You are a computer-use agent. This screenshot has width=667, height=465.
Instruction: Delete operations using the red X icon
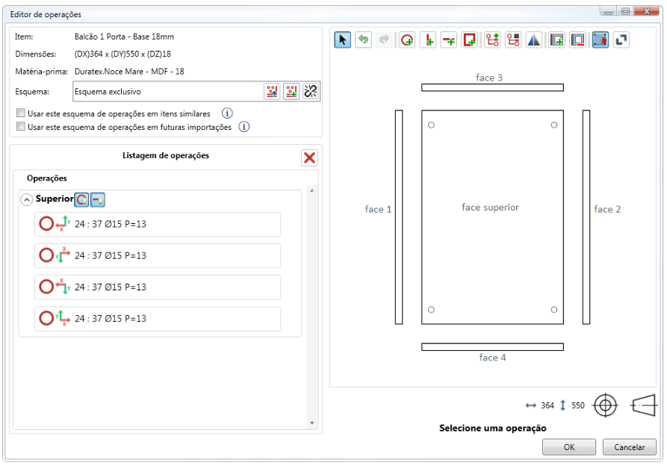point(309,157)
